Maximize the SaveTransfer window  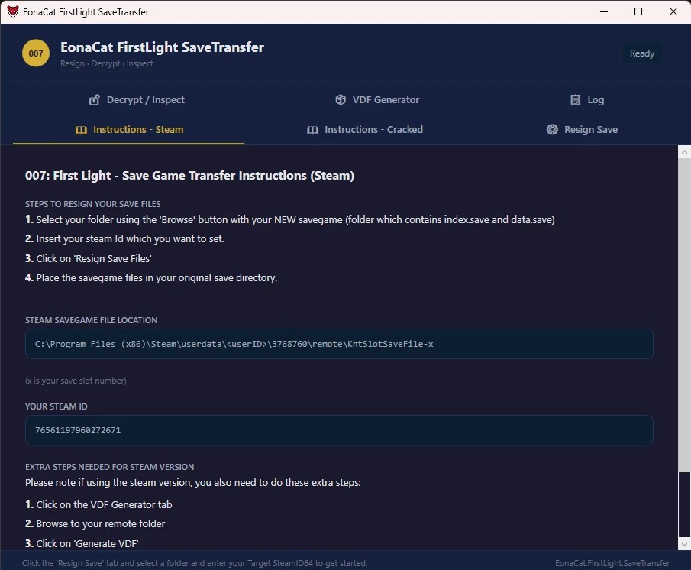638,11
